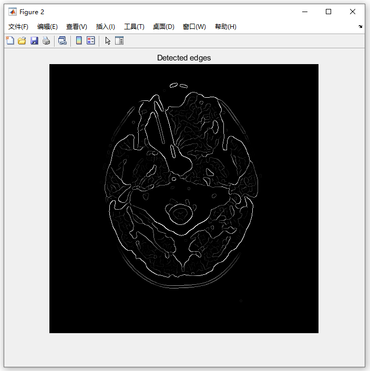Open the 文件(F) menu
Screen dimensions: 370x371
click(18, 27)
